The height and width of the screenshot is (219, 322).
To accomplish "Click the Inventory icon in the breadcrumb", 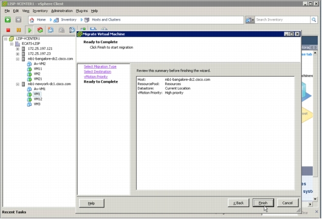I will coord(56,20).
